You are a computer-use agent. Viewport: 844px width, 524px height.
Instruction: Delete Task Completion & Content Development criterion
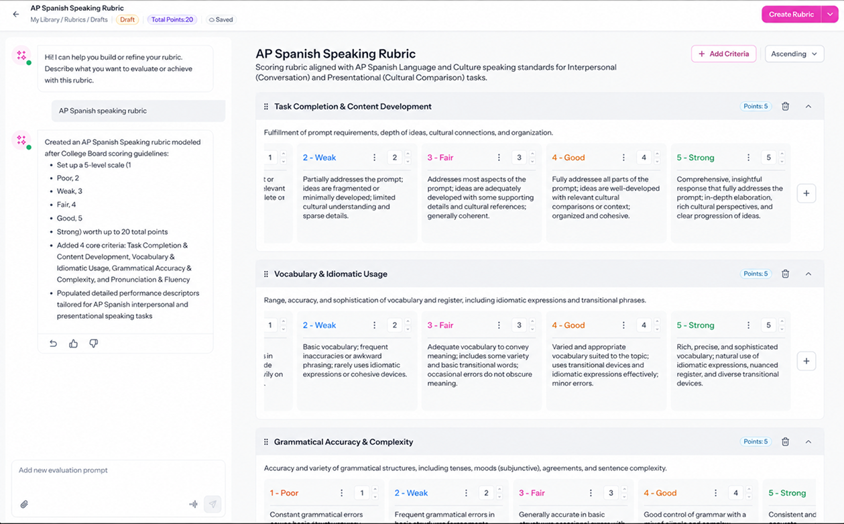click(x=785, y=106)
